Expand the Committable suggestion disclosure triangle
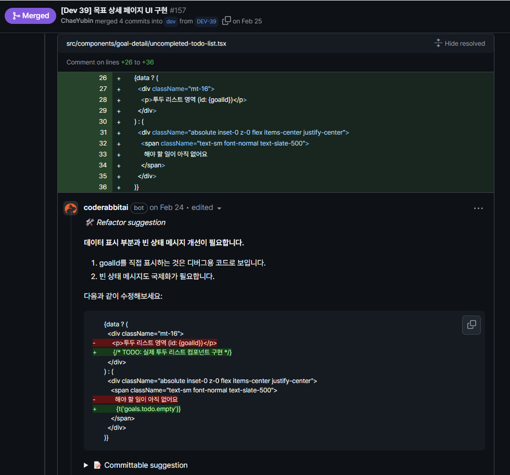The width and height of the screenshot is (510, 475). coord(86,465)
